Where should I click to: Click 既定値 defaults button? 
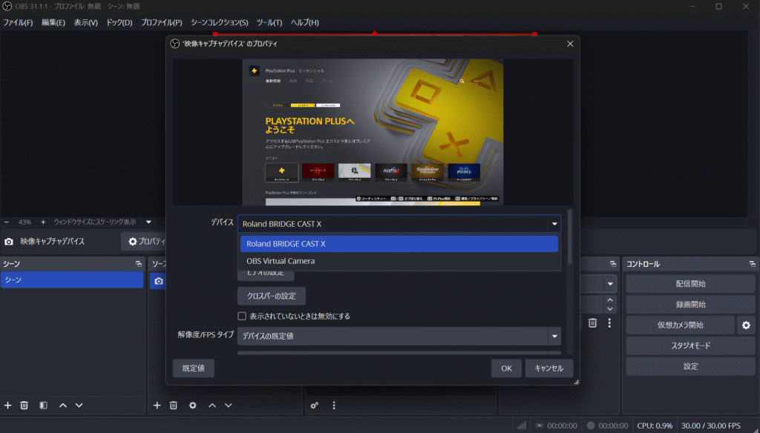(194, 368)
